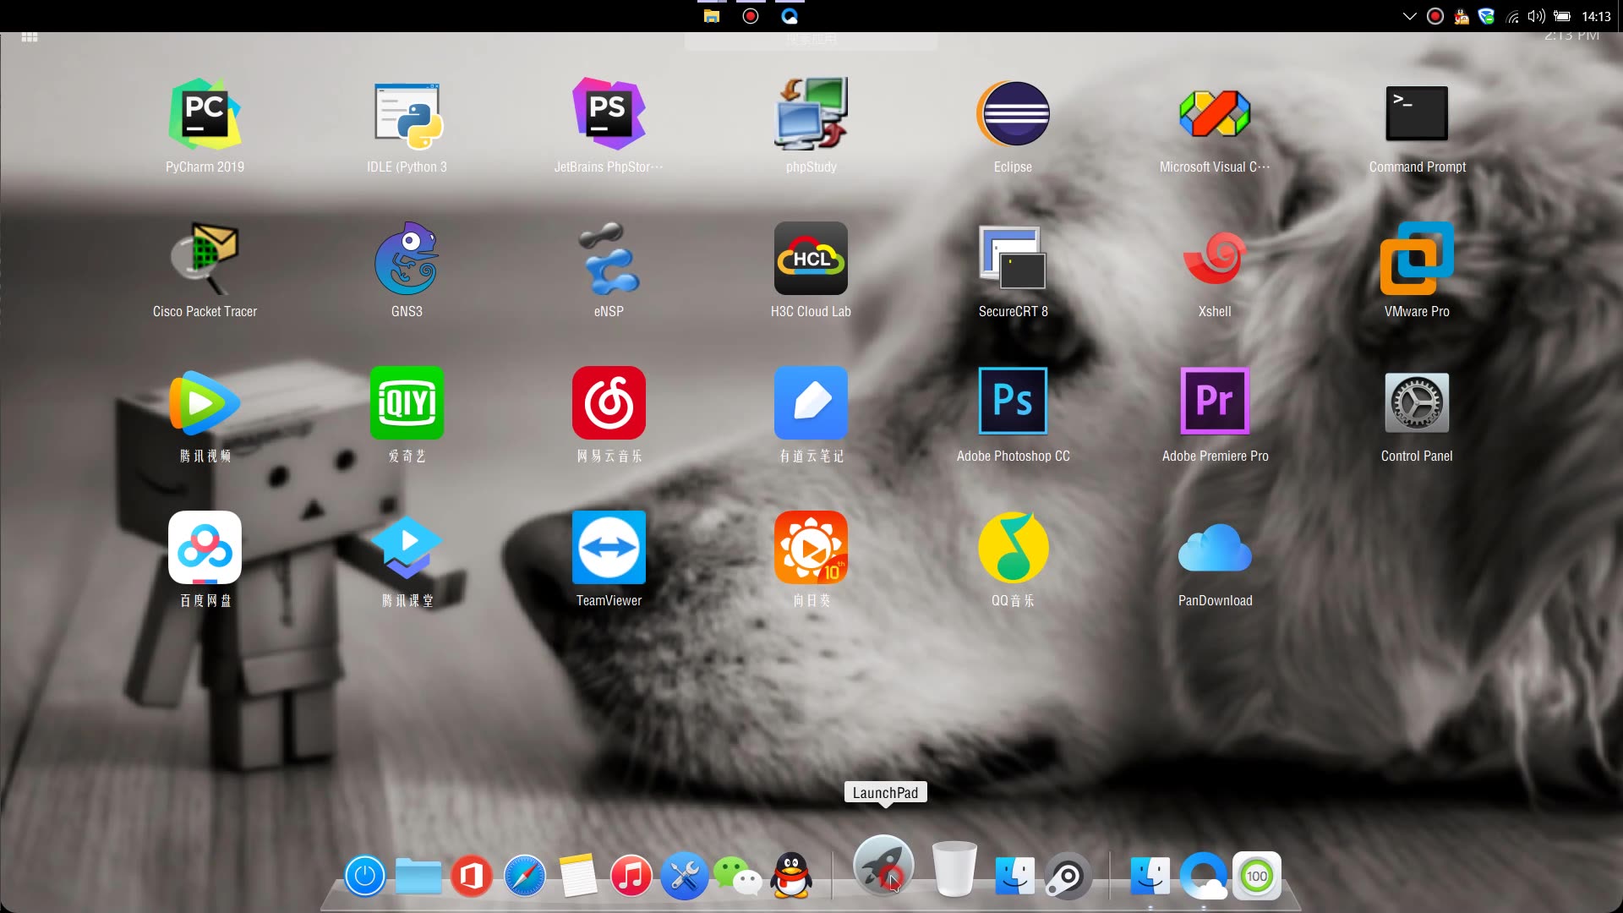This screenshot has width=1623, height=913.
Task: Open Adobe Premiere Pro
Action: 1215,401
